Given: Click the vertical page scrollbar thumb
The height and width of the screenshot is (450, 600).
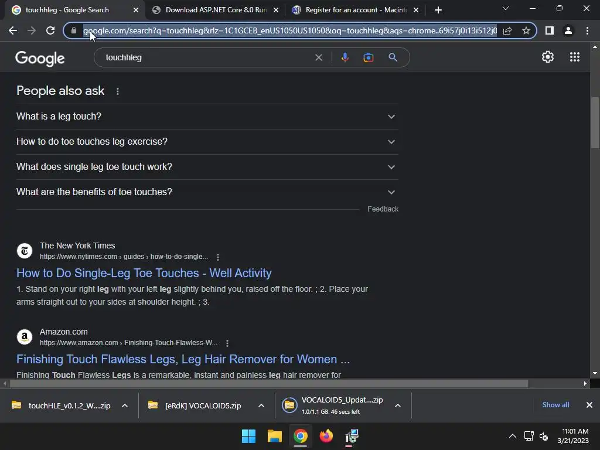Looking at the screenshot, I should (595, 122).
